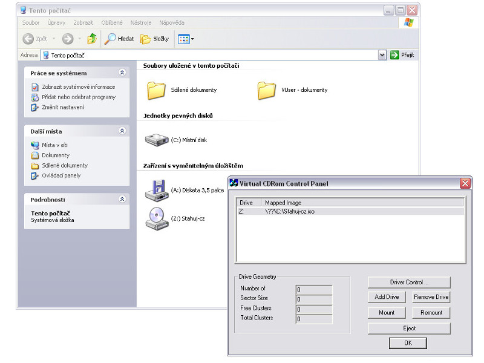Screen dimensions: 484x363
Task: Collapse the Práce se systémem panel
Action: pos(122,73)
